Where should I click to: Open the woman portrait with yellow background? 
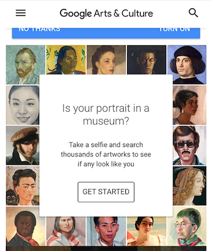coord(66,60)
